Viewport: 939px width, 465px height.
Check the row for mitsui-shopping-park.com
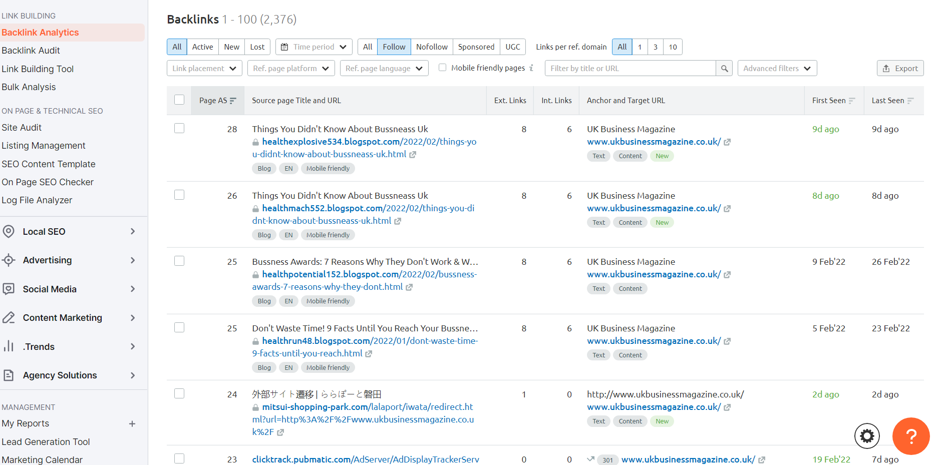(x=179, y=393)
